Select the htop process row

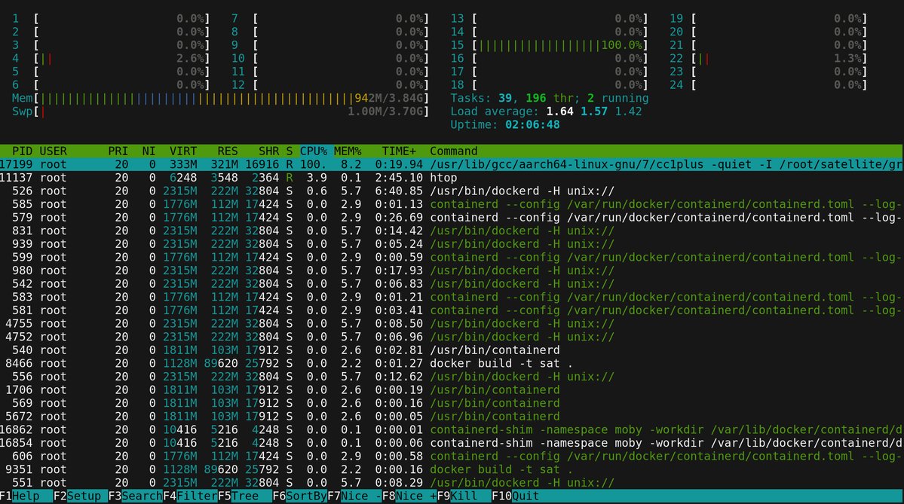pos(452,177)
